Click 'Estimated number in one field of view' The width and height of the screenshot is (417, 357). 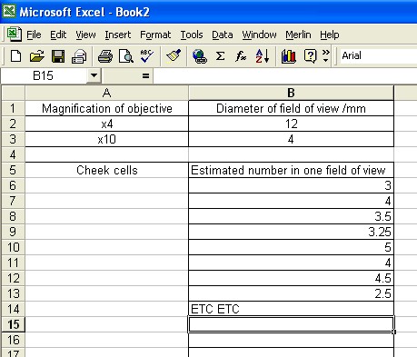coord(291,170)
